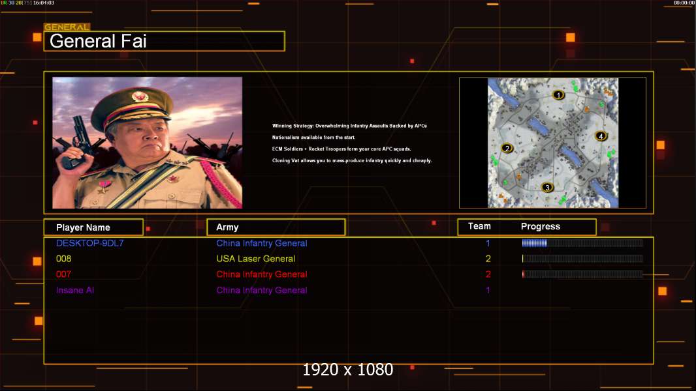Click 007's China Infantry General army

point(261,274)
